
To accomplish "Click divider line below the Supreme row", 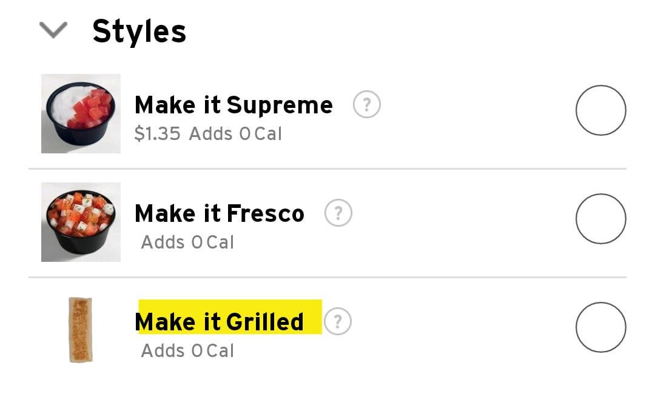I will (x=327, y=169).
